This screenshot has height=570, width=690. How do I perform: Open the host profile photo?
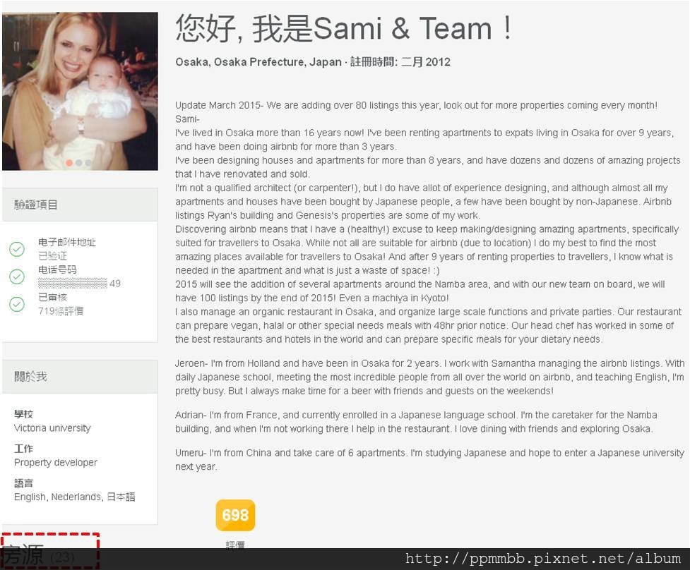click(80, 92)
